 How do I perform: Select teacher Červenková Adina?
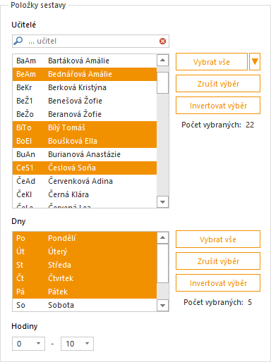click(85, 181)
